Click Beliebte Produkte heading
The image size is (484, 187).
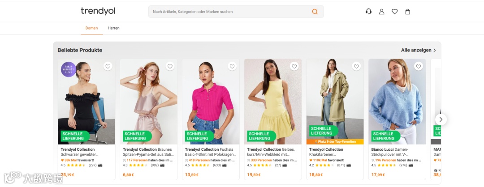[x=80, y=50]
